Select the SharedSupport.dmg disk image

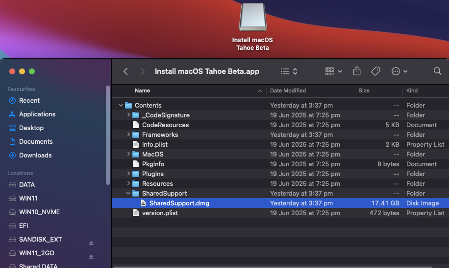[x=280, y=203]
